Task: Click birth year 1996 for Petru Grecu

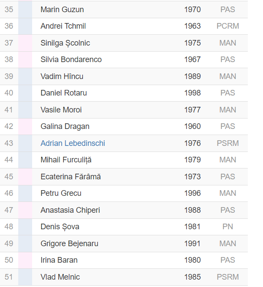Action: 192,193
